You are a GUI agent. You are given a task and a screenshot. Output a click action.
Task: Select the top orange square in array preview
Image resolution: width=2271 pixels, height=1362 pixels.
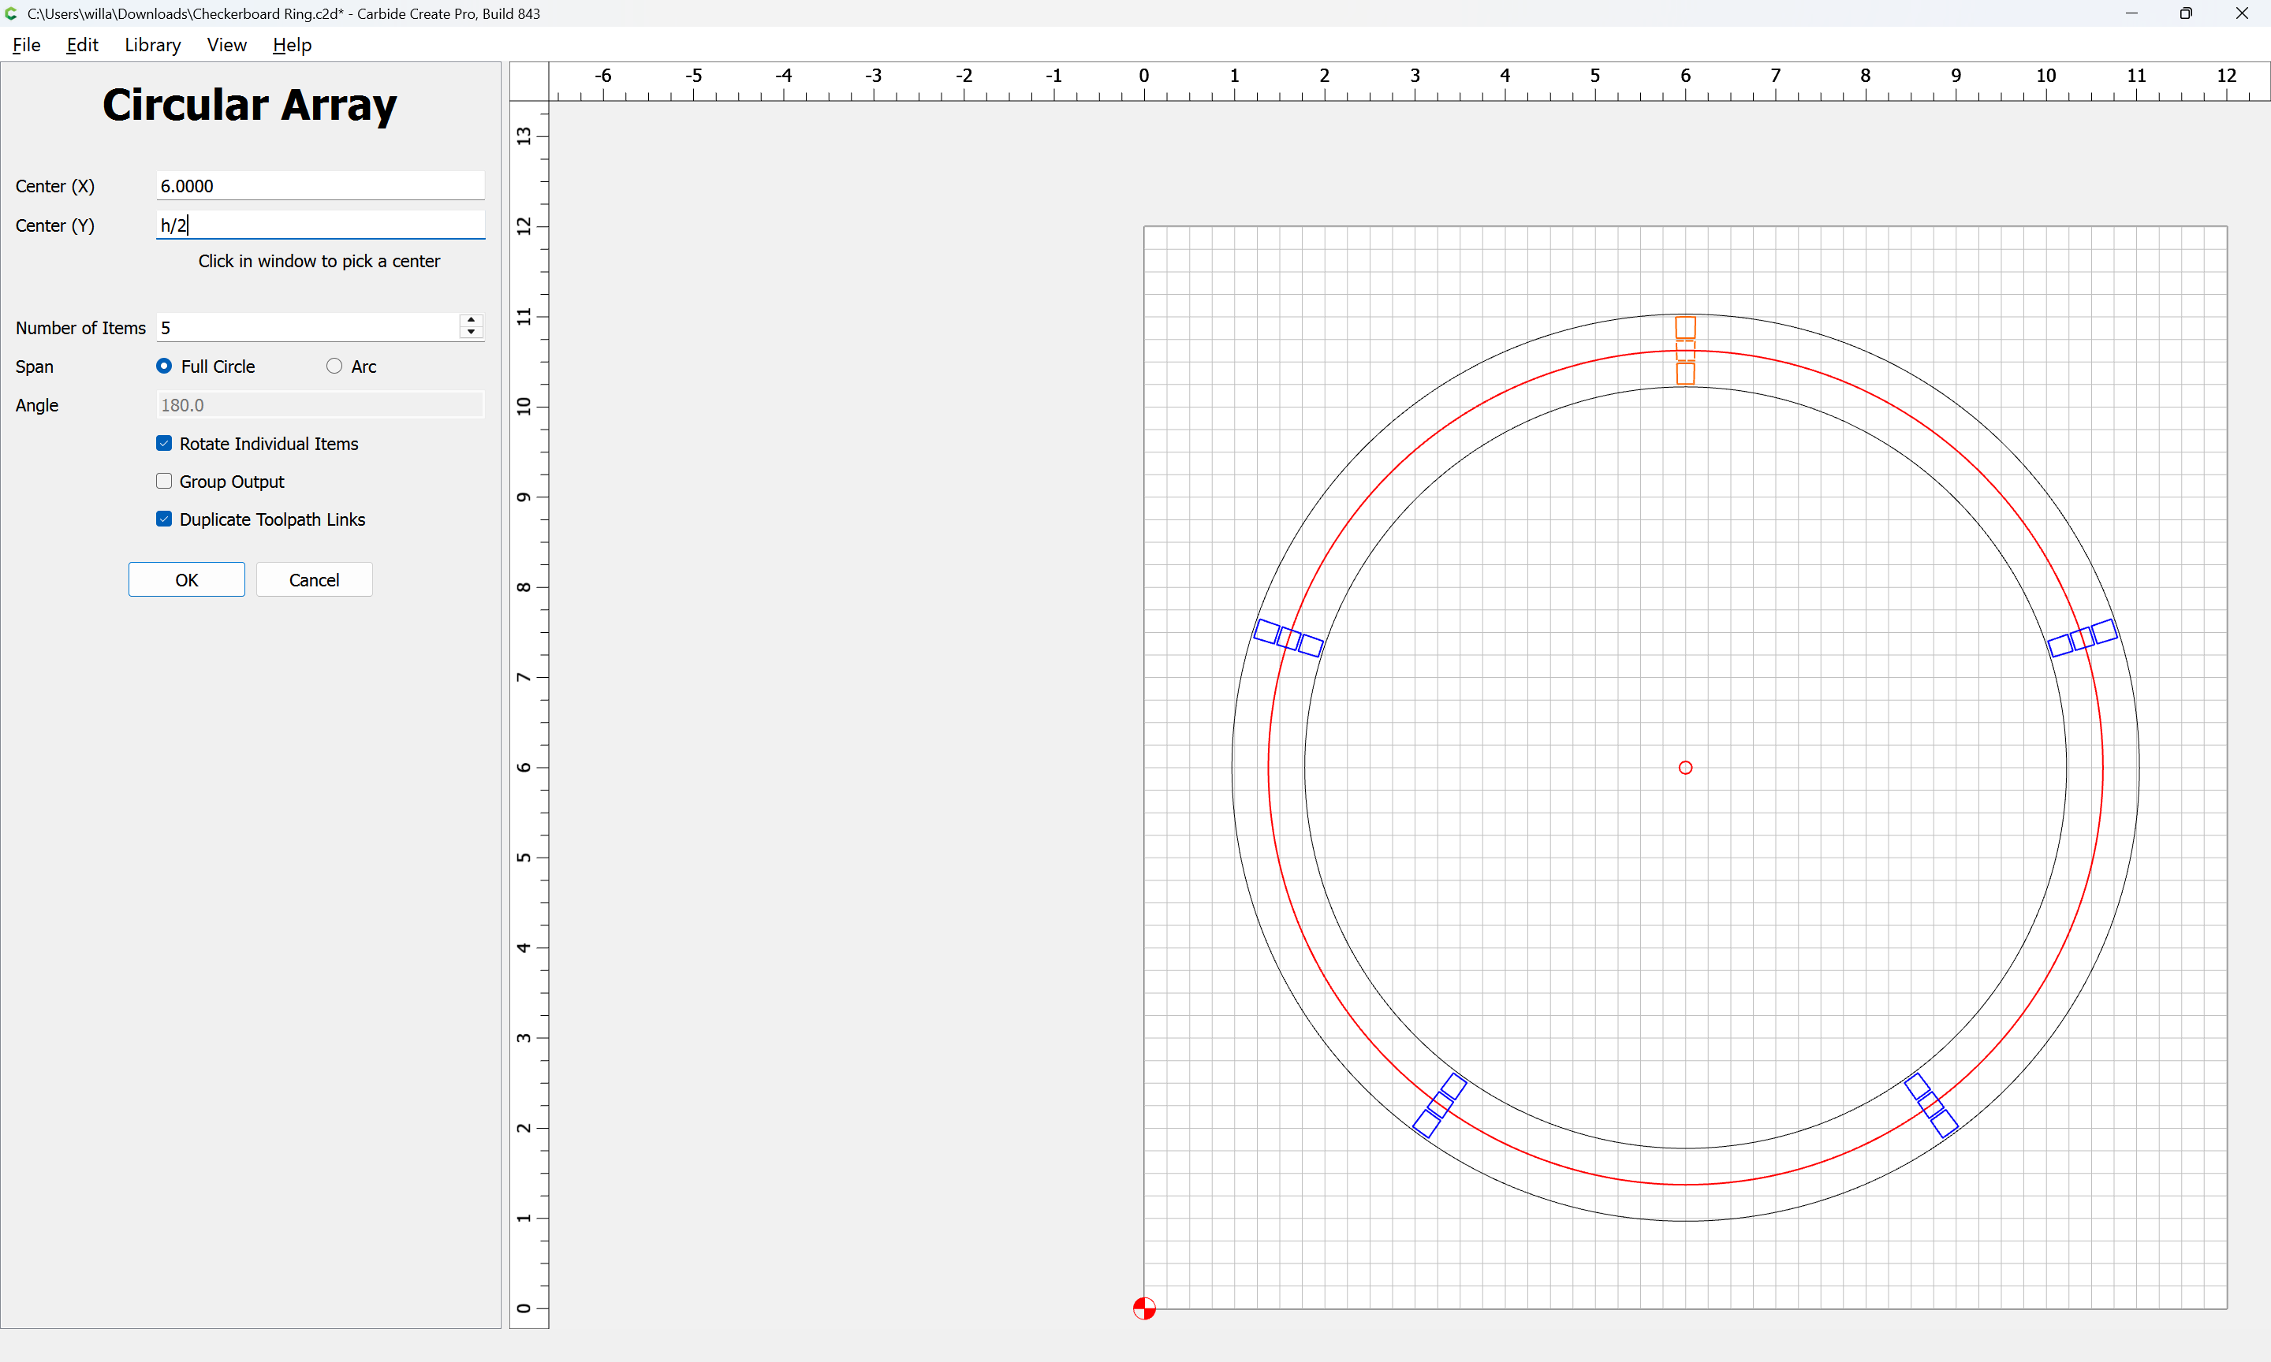click(x=1685, y=328)
